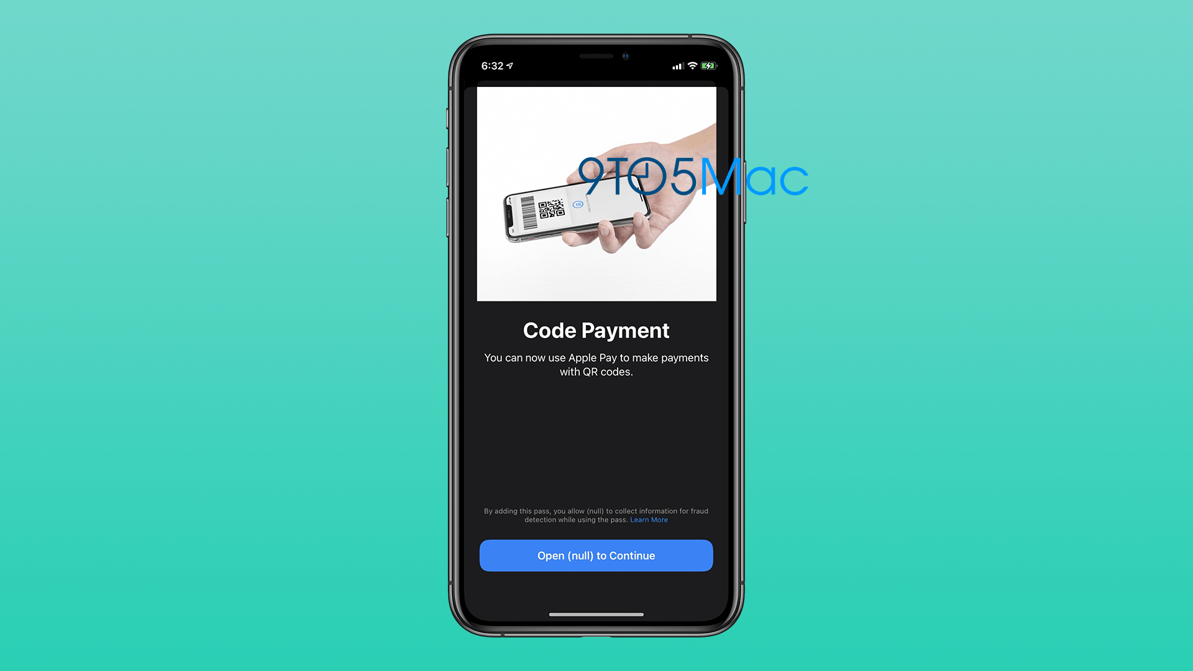Tap the signal strength icon
The height and width of the screenshot is (671, 1193).
672,65
